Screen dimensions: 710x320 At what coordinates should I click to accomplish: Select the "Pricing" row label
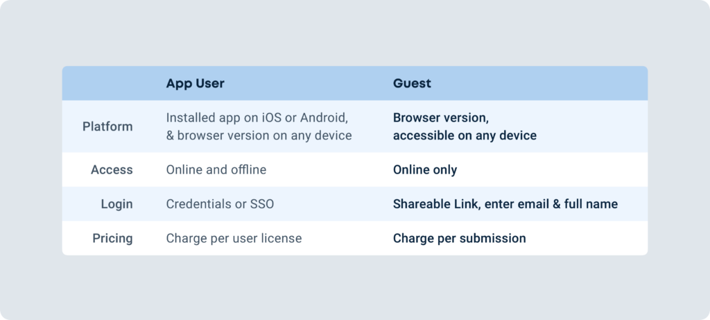point(112,238)
